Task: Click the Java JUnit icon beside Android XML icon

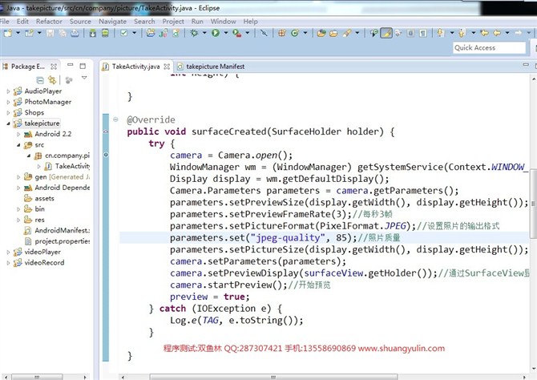Action: (164, 33)
